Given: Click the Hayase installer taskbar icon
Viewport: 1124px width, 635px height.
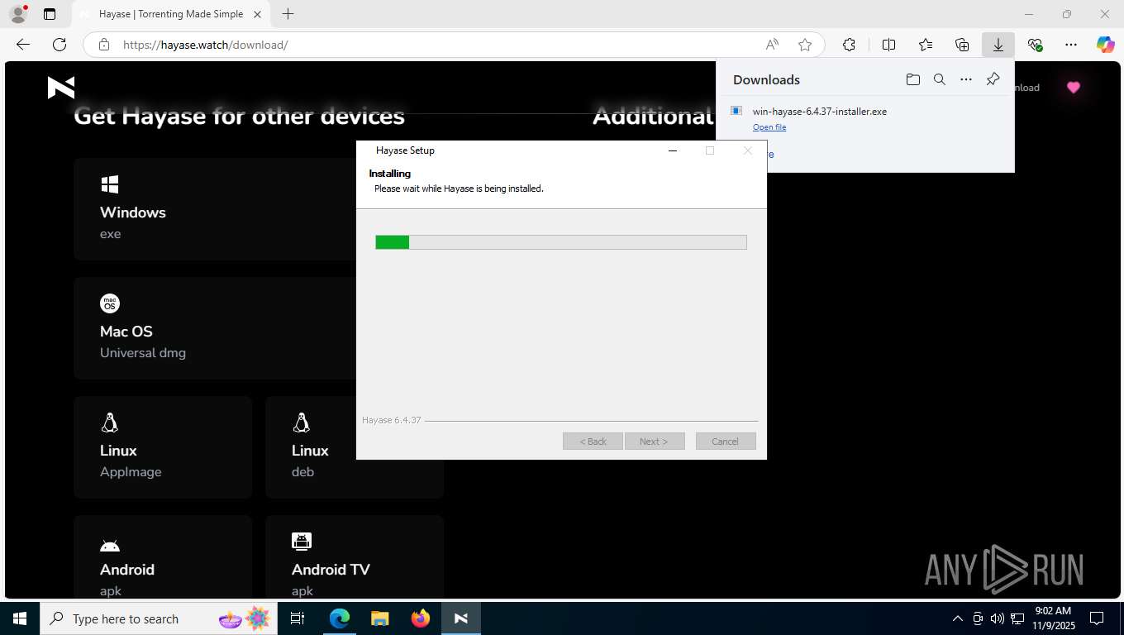Looking at the screenshot, I should [461, 618].
